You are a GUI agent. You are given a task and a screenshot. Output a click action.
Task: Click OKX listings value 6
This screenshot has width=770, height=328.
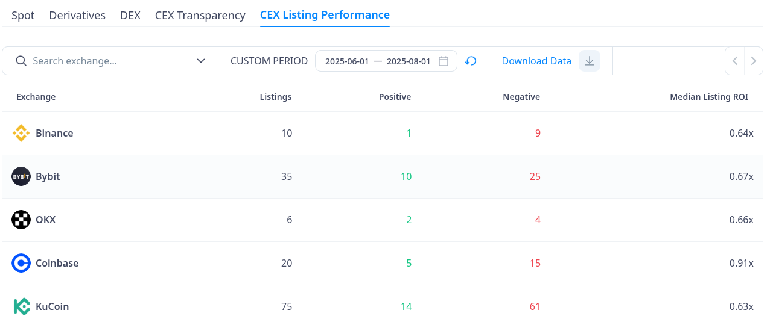(x=290, y=220)
